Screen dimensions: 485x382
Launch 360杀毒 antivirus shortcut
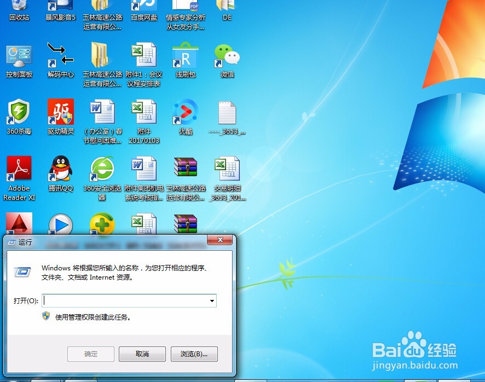pyautogui.click(x=19, y=117)
